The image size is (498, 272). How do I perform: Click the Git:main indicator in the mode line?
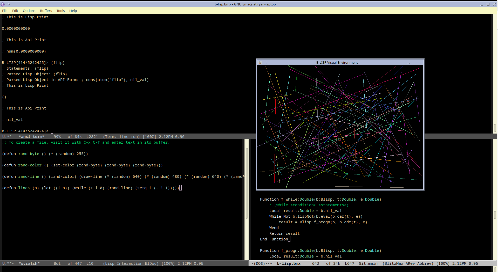368,263
